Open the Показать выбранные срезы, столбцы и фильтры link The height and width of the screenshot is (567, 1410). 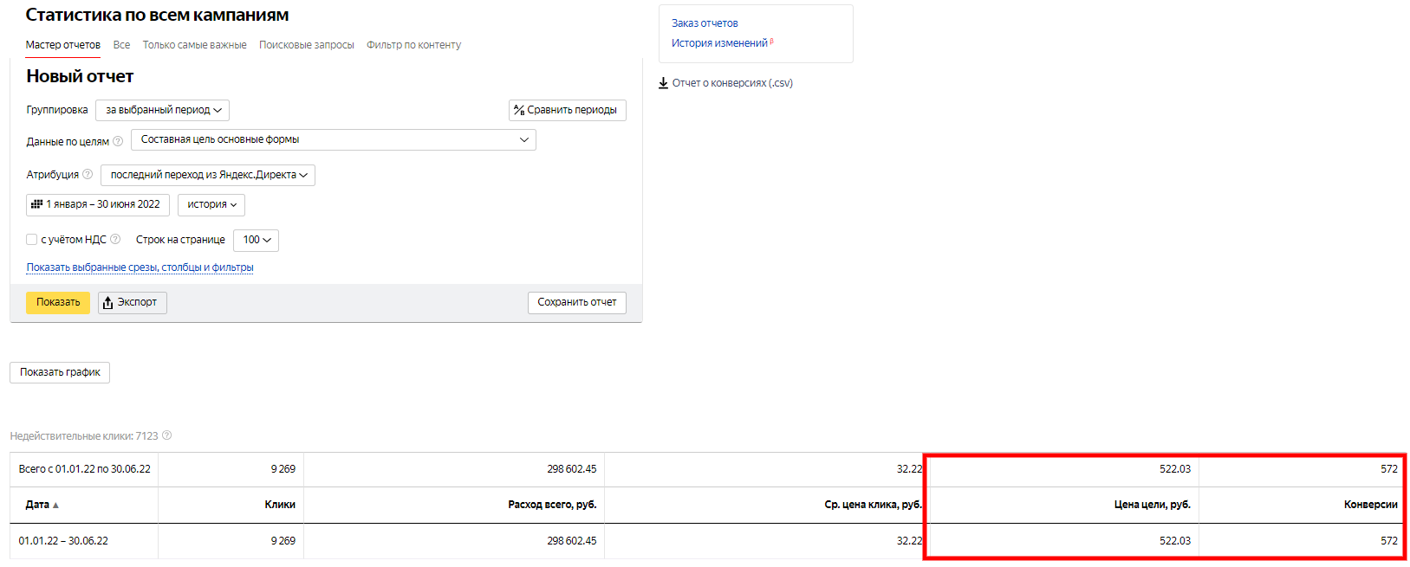140,267
